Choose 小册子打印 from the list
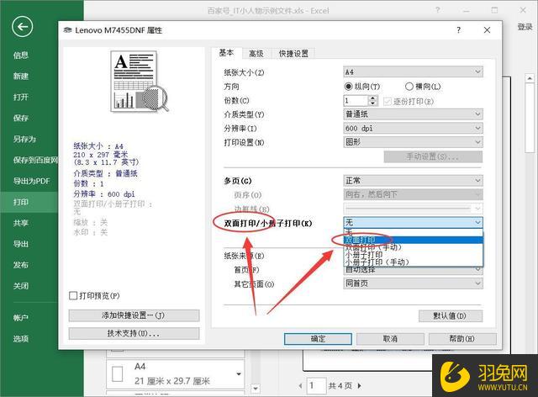The height and width of the screenshot is (397, 538). click(x=413, y=255)
